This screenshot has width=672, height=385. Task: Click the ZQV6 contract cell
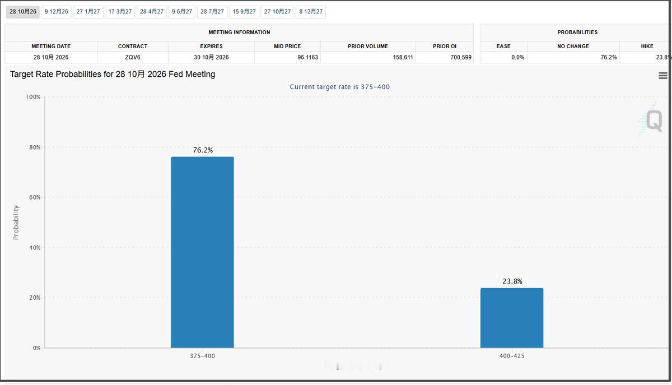[x=133, y=57]
